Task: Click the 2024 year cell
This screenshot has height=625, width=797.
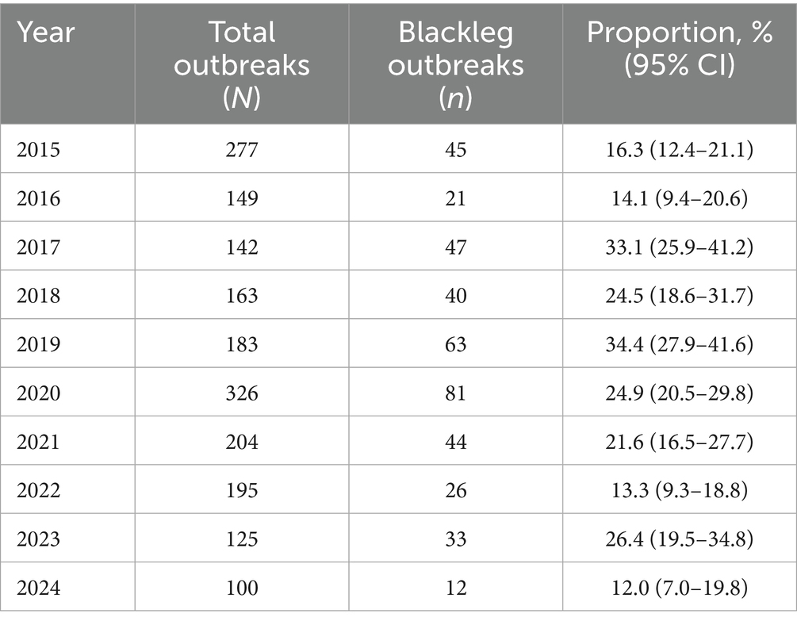Action: point(37,587)
